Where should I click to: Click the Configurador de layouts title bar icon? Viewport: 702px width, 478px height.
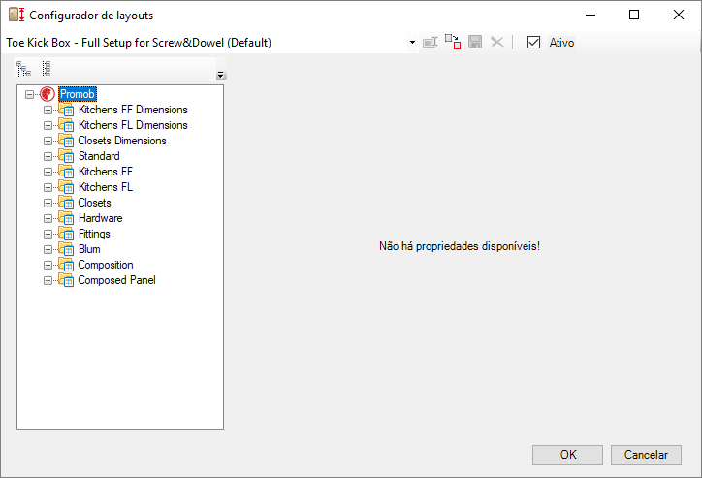pos(16,15)
